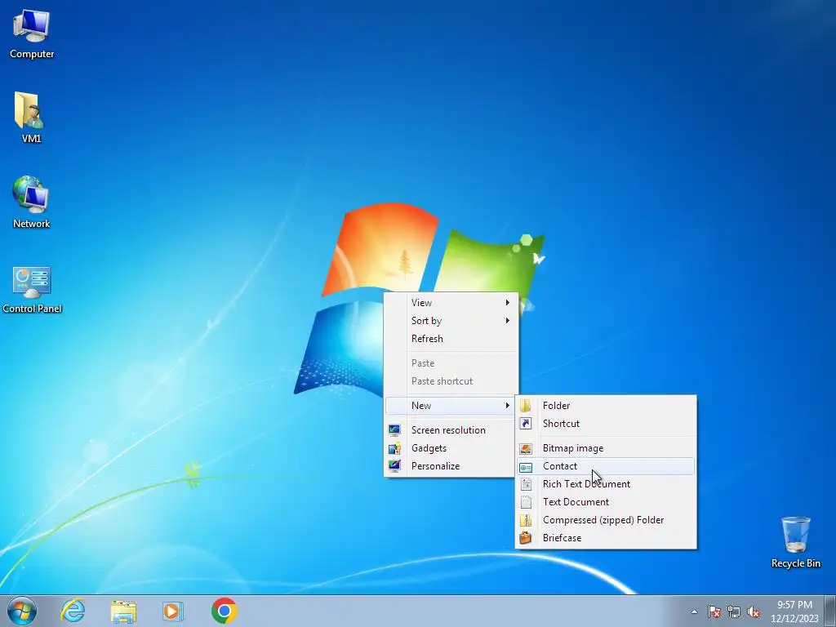Viewport: 836px width, 627px height.
Task: Click the muted volume tray icon
Action: coord(754,611)
